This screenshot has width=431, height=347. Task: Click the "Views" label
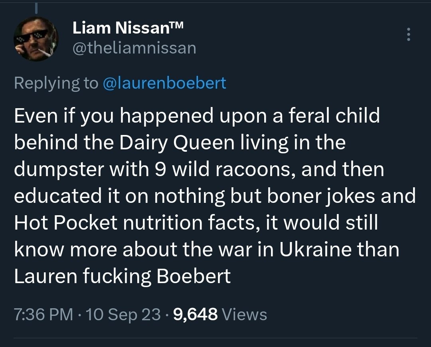point(244,314)
